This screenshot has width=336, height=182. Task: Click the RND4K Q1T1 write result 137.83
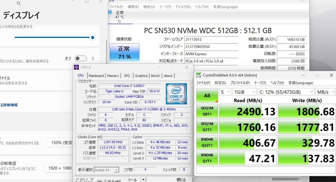click(307, 158)
